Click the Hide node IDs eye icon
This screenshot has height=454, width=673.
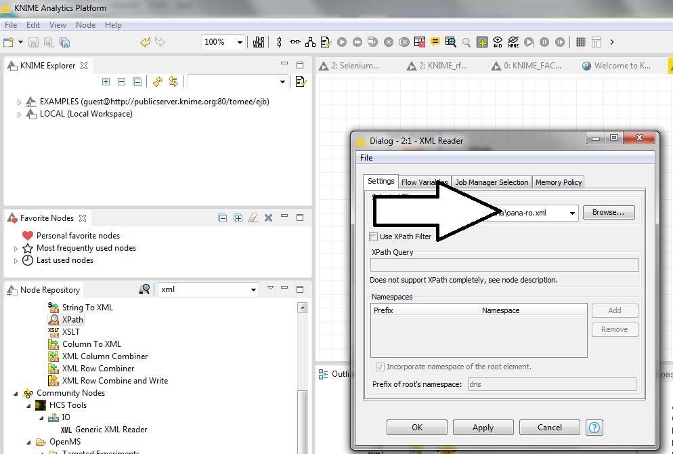click(498, 42)
